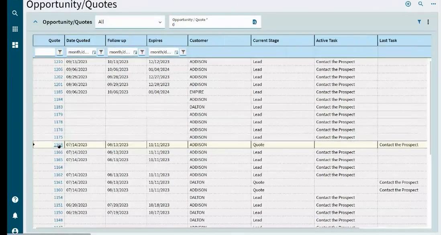Open the search icon in left sidebar
This screenshot has height=235, width=441.
pos(15,13)
